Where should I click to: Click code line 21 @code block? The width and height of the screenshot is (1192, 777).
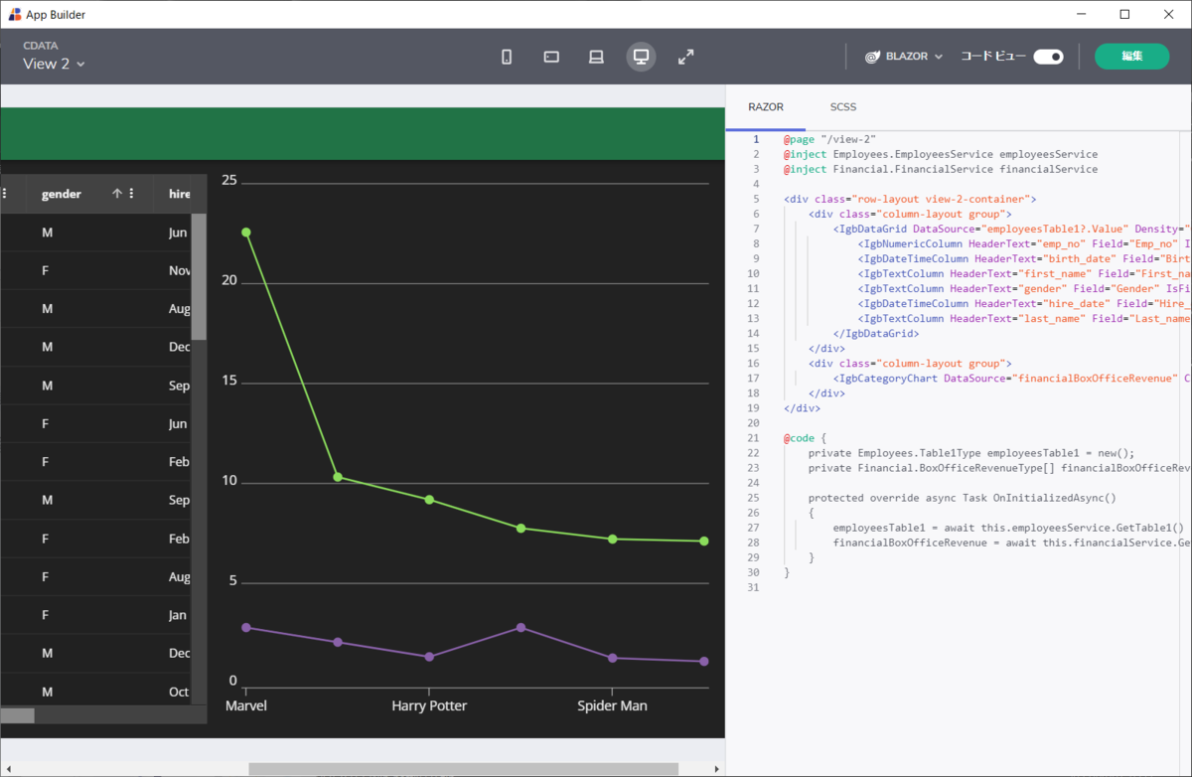(805, 438)
